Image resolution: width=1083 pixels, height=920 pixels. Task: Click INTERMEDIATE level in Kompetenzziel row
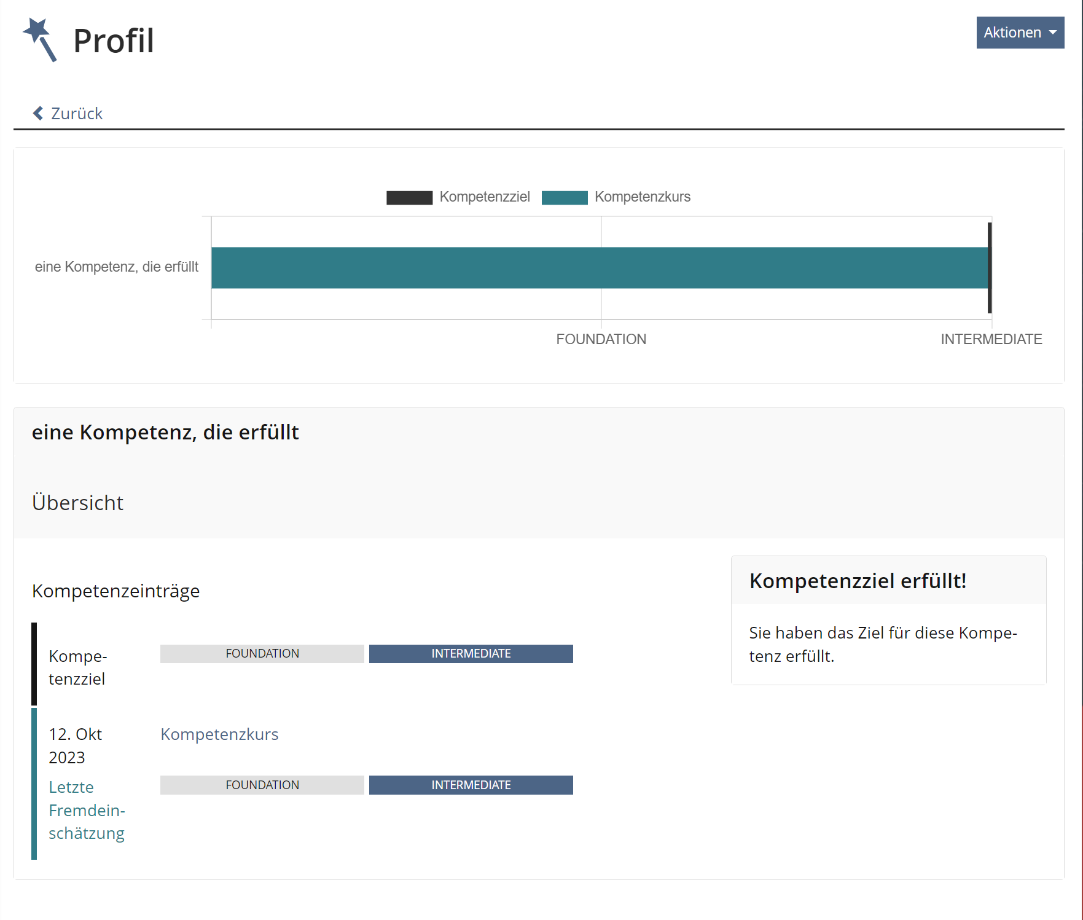tap(471, 654)
